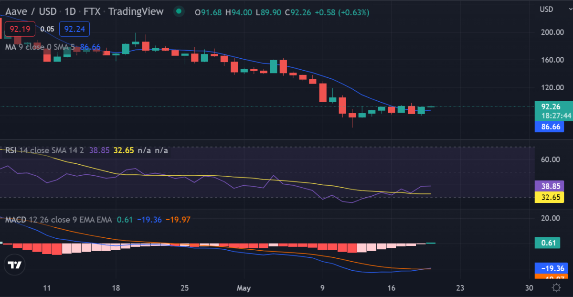Viewport: 573px width, 297px height.
Task: Click the purple 38.85 RSI scale label
Action: (550, 186)
